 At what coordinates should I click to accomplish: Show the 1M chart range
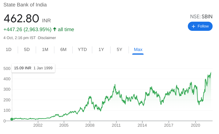coord(45,49)
